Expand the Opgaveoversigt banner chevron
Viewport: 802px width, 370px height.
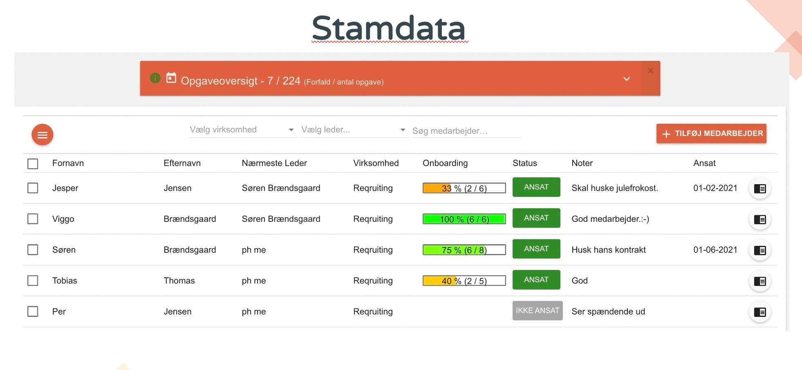tap(627, 79)
